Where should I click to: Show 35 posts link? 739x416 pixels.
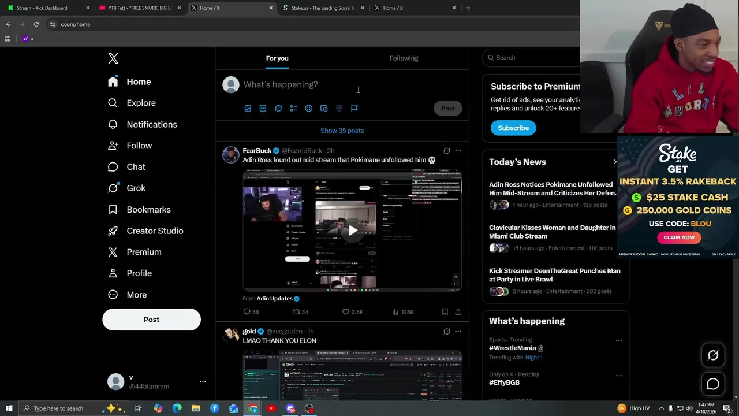point(342,131)
